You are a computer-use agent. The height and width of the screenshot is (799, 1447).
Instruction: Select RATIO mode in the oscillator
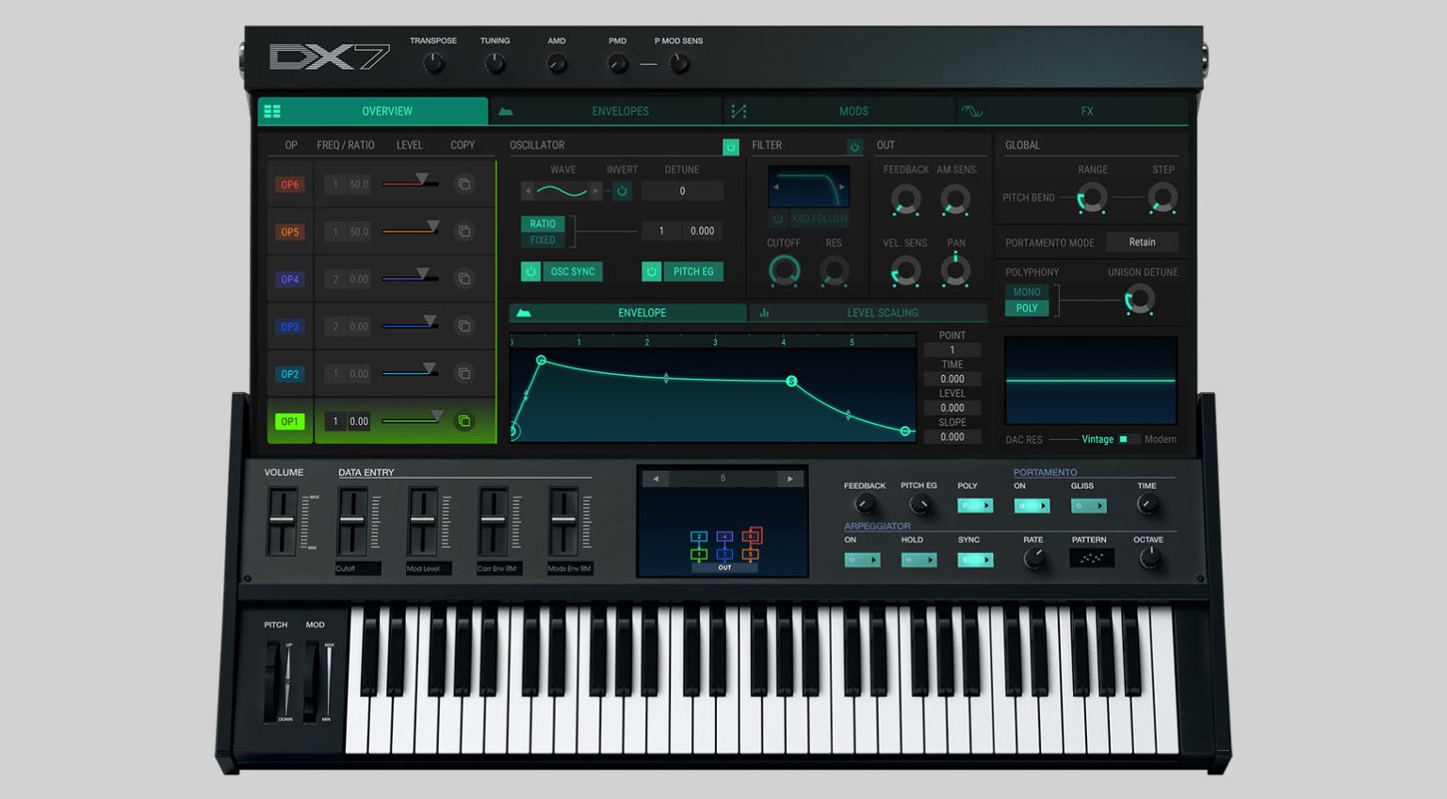(544, 224)
